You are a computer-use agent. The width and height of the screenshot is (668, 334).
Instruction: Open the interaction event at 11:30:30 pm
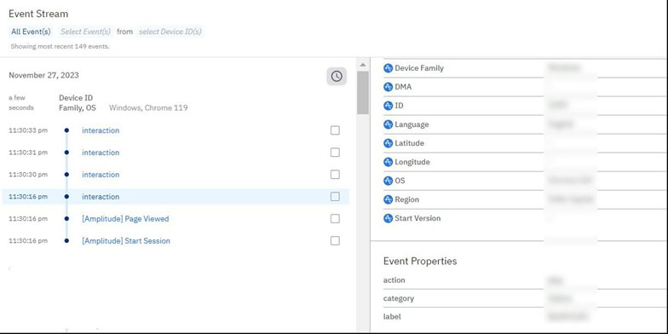[x=101, y=175]
